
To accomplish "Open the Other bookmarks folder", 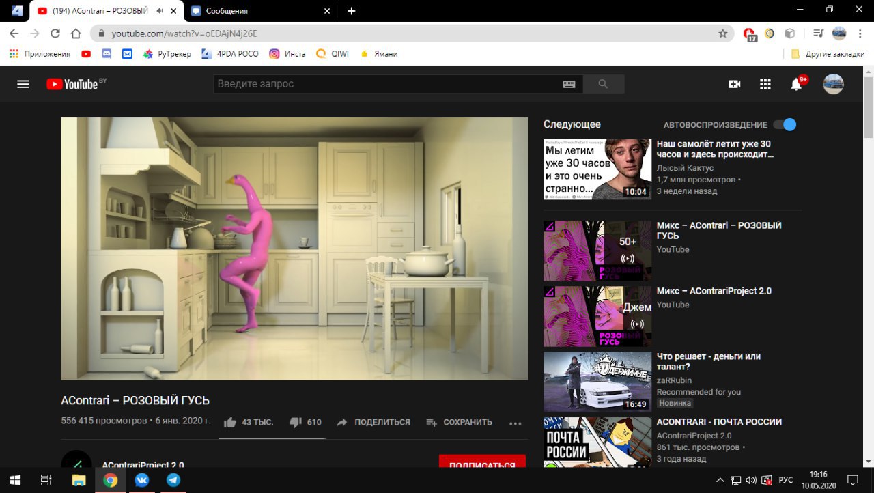I will tap(828, 54).
